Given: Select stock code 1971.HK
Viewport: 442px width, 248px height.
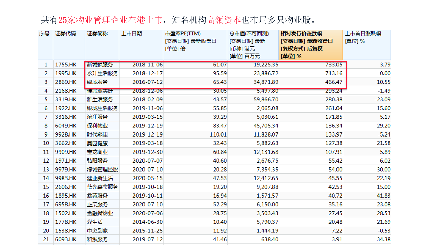Looking at the screenshot, I should (x=65, y=161).
